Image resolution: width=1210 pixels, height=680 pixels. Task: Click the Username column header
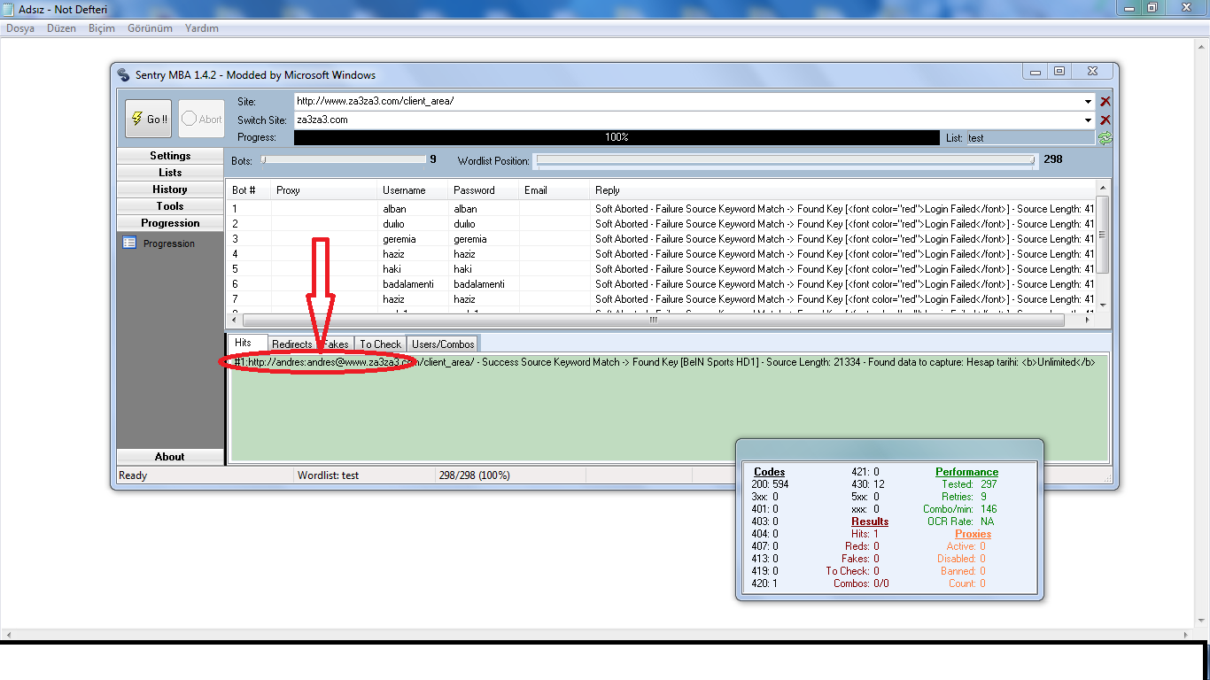click(x=404, y=190)
